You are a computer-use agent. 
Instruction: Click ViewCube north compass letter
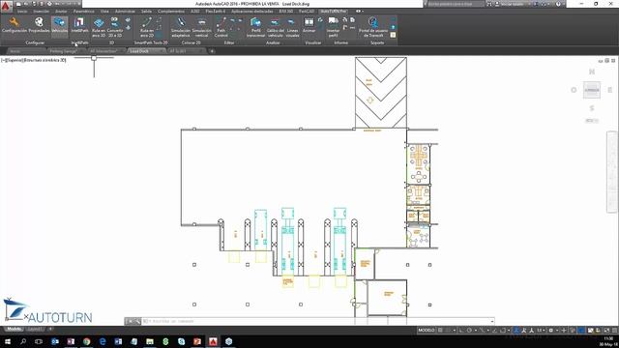point(592,72)
